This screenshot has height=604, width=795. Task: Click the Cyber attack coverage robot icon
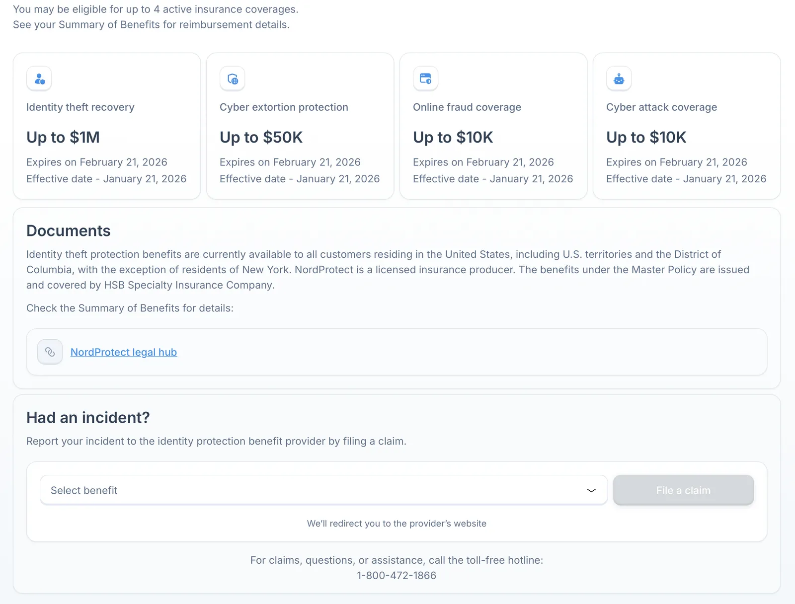click(x=619, y=78)
